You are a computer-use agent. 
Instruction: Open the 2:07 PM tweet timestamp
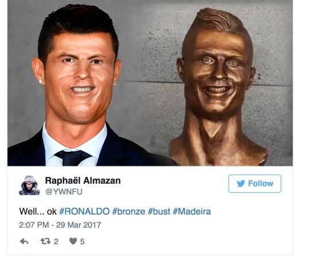(34, 225)
